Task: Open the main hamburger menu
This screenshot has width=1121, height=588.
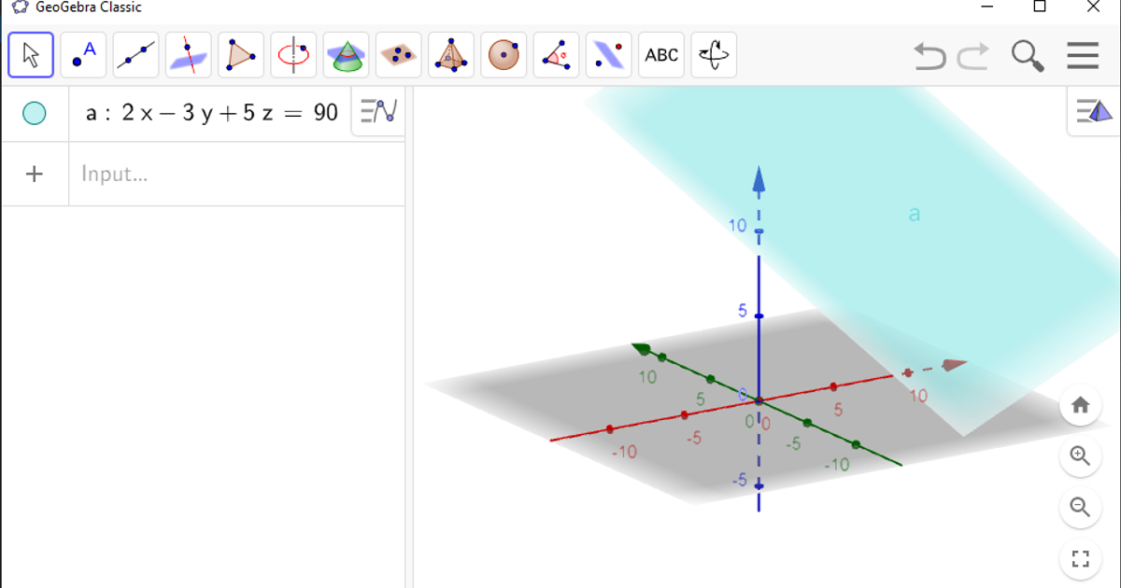Action: 1082,56
